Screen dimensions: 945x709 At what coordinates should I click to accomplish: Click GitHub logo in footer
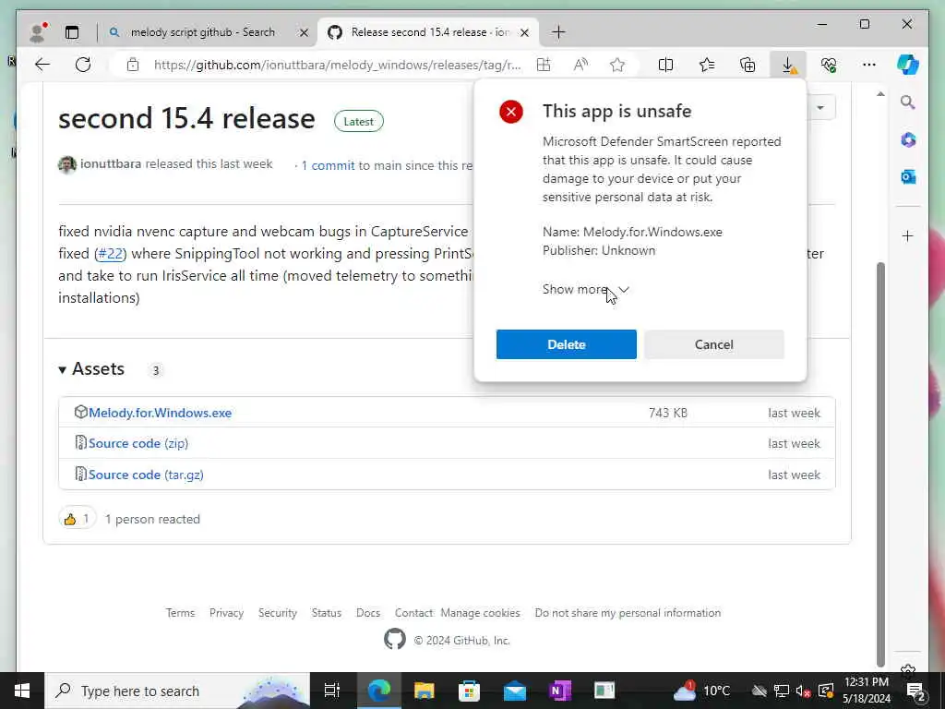coord(395,639)
